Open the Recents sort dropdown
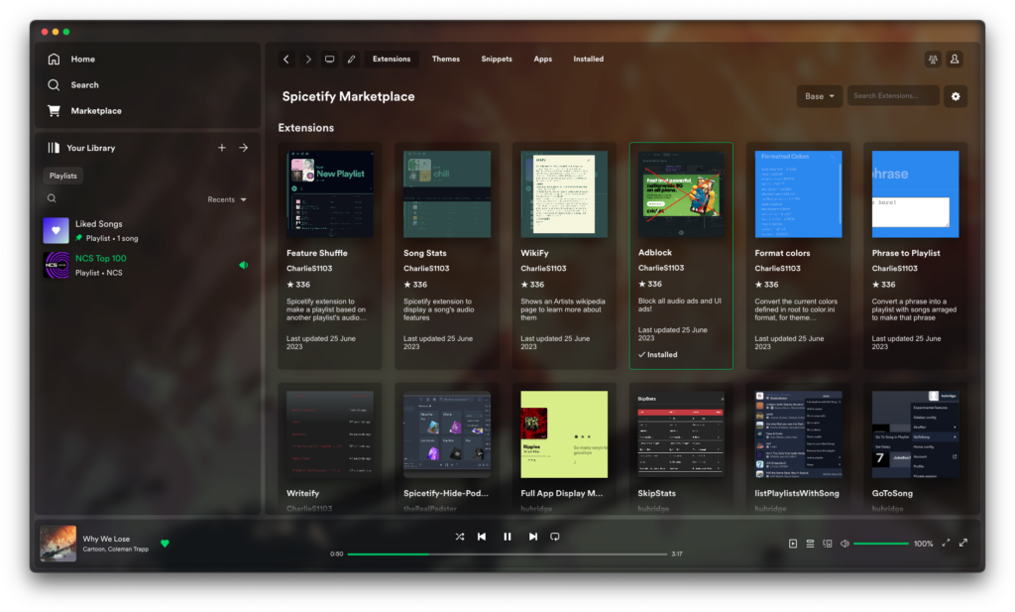 click(227, 199)
